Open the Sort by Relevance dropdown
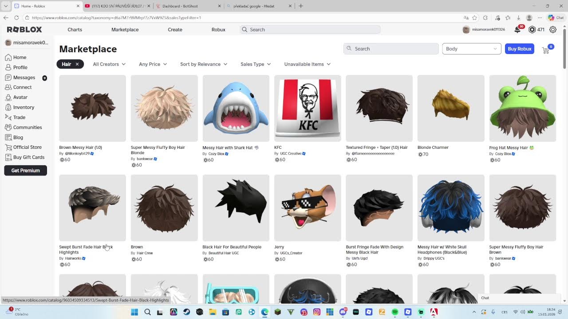This screenshot has height=319, width=568. 204,64
